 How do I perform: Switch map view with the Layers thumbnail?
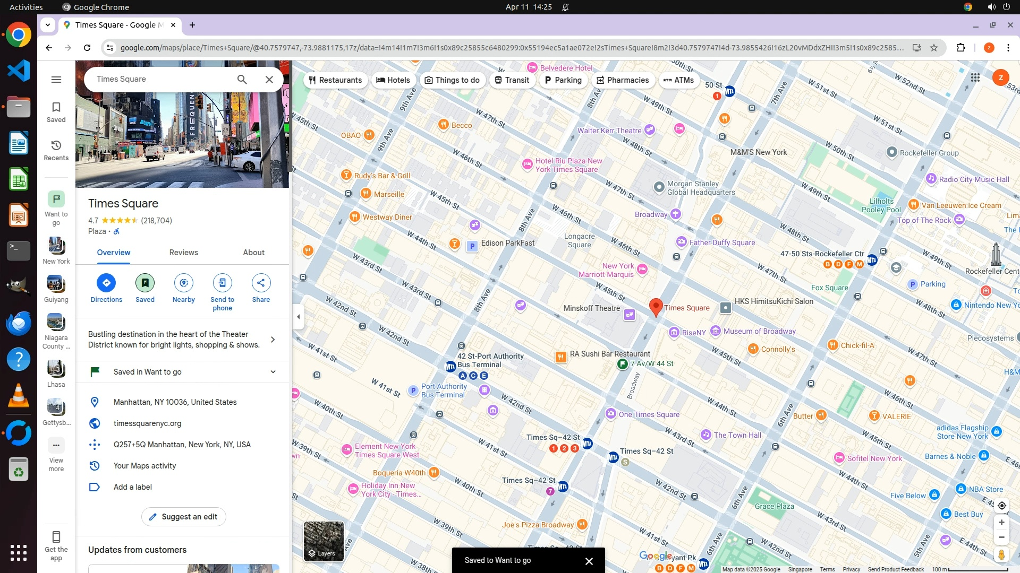point(324,541)
